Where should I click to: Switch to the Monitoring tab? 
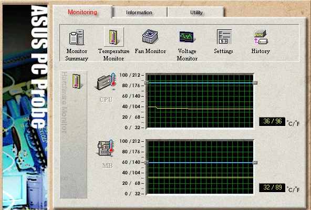click(x=82, y=12)
